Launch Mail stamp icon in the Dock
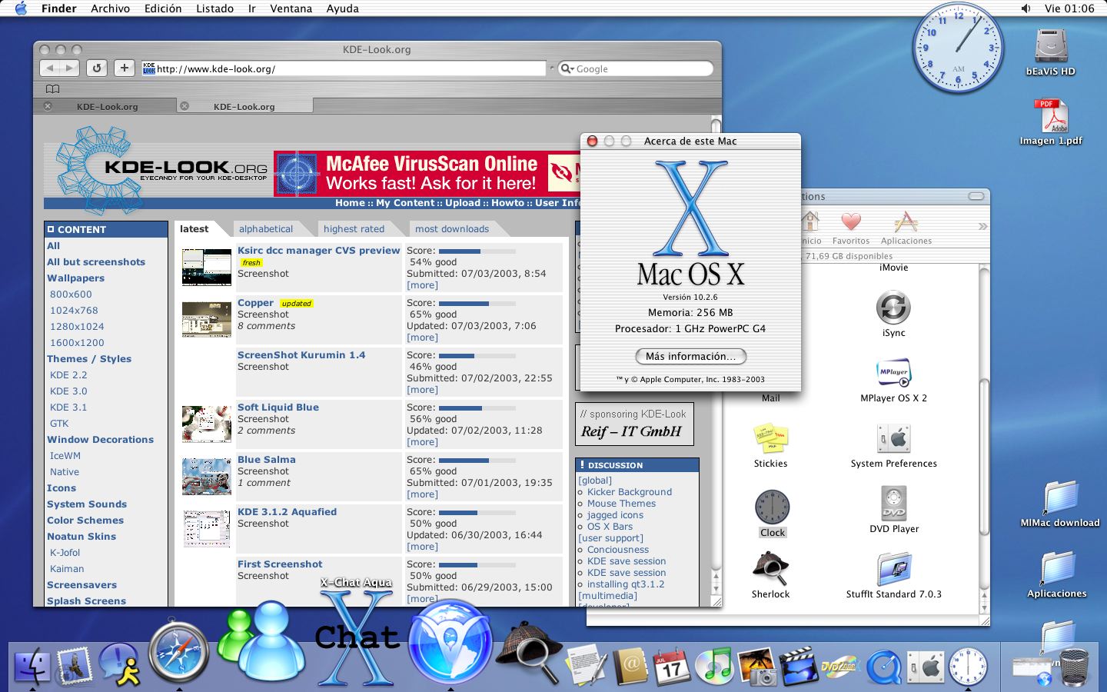The width and height of the screenshot is (1107, 692). [75, 666]
